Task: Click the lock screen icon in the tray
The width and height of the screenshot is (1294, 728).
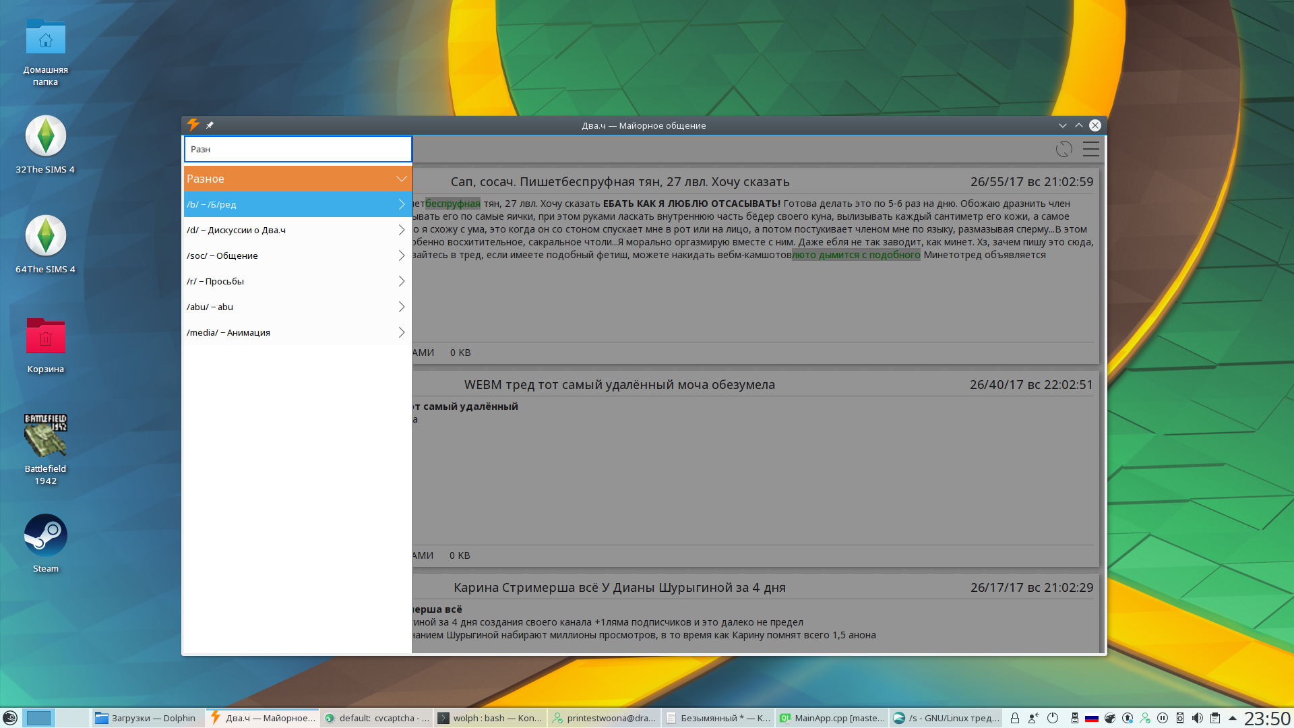Action: point(1015,718)
